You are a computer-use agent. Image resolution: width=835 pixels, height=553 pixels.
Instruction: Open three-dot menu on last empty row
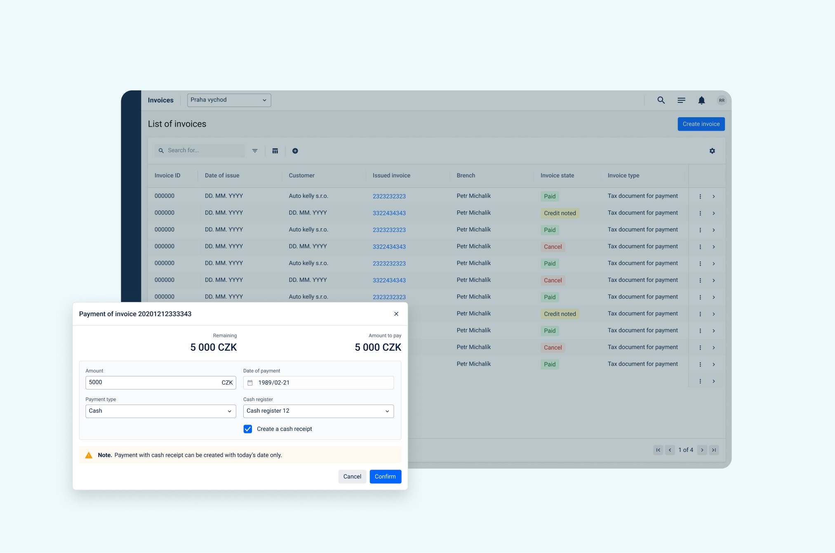[700, 381]
